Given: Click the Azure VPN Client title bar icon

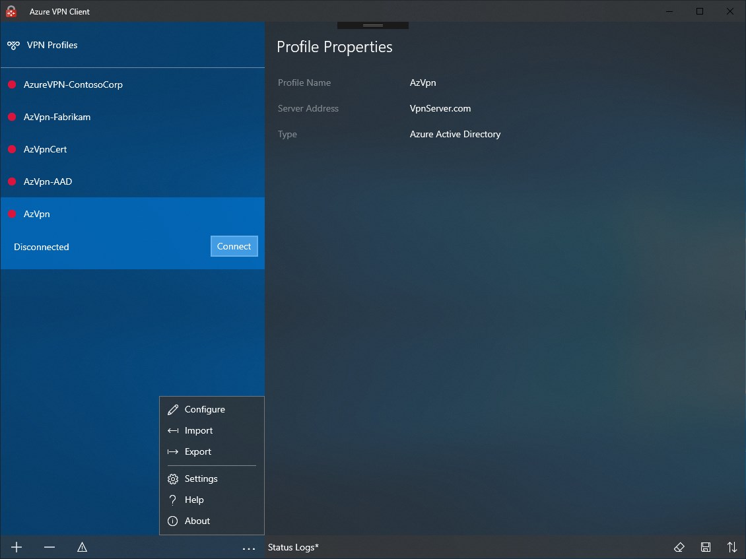Looking at the screenshot, I should pos(11,11).
